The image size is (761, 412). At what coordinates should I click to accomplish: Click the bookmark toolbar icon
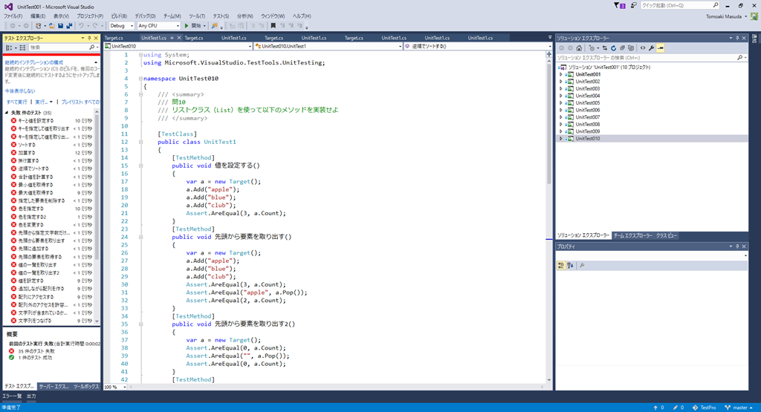pyautogui.click(x=273, y=26)
